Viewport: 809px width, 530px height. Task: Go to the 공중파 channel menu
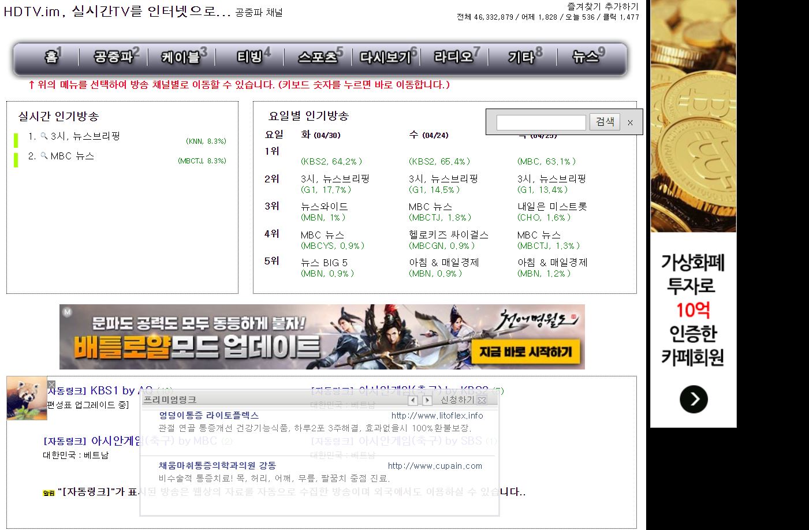coord(116,57)
